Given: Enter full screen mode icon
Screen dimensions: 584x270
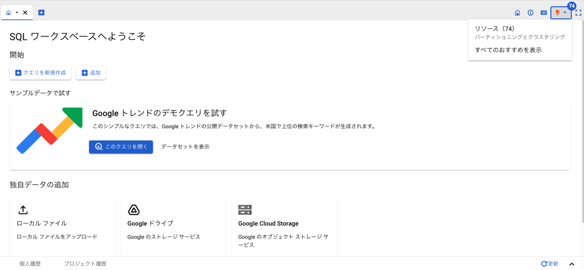Looking at the screenshot, I should (578, 13).
